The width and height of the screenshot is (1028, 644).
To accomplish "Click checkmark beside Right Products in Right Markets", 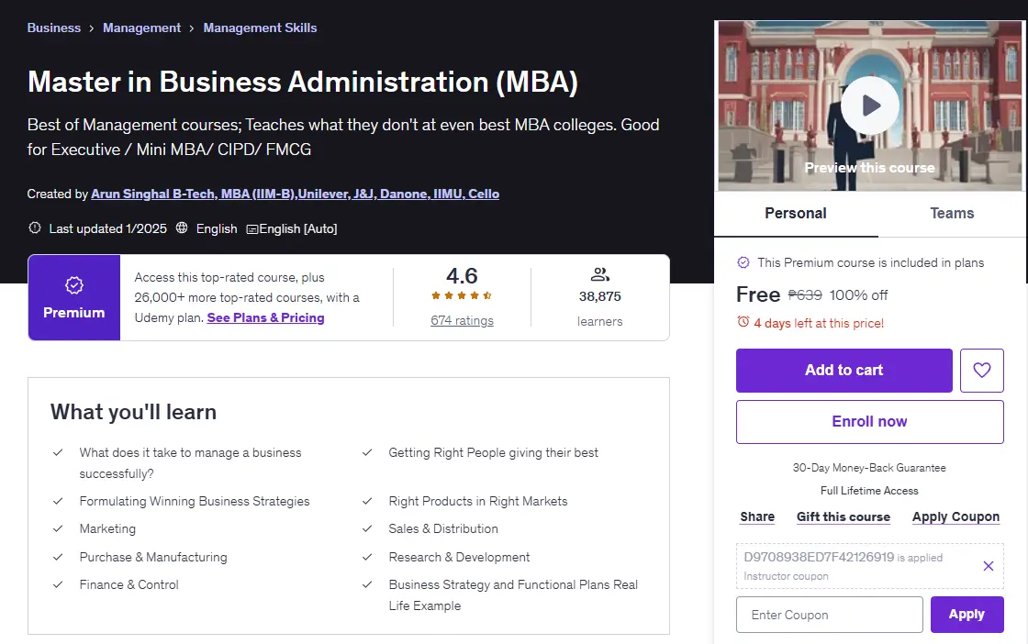I will click(x=367, y=501).
